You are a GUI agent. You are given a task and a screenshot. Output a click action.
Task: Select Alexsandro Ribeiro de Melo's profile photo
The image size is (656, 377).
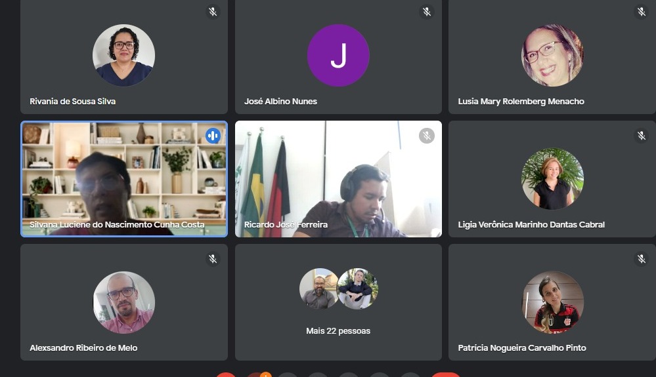tap(123, 302)
